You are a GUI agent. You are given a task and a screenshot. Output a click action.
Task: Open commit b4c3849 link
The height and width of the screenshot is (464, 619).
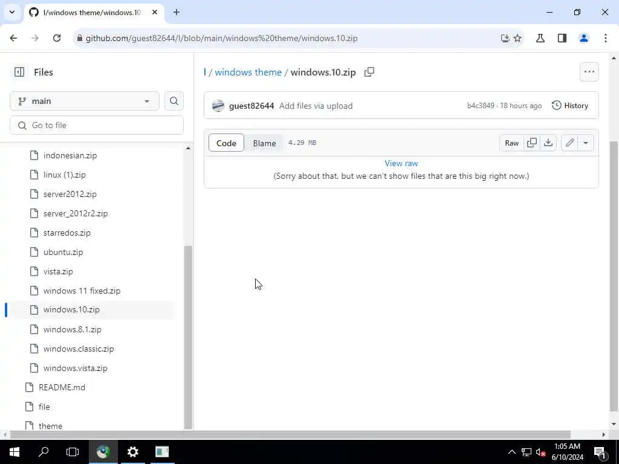[x=481, y=105]
